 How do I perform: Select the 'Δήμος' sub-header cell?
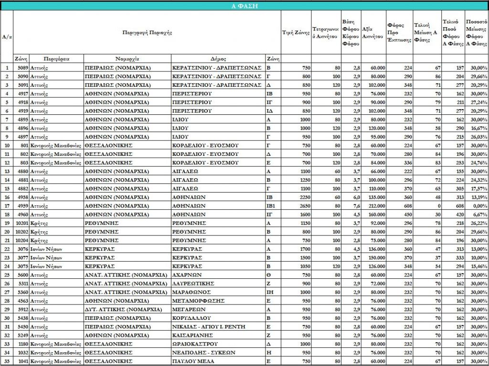pyautogui.click(x=218, y=59)
